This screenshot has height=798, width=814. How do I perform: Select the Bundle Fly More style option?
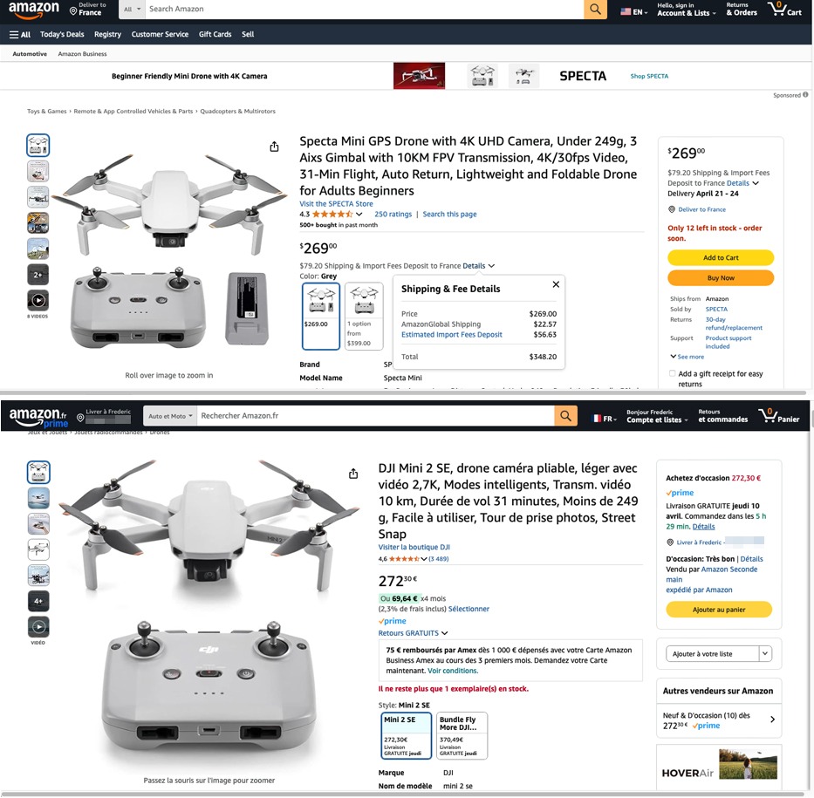[462, 736]
